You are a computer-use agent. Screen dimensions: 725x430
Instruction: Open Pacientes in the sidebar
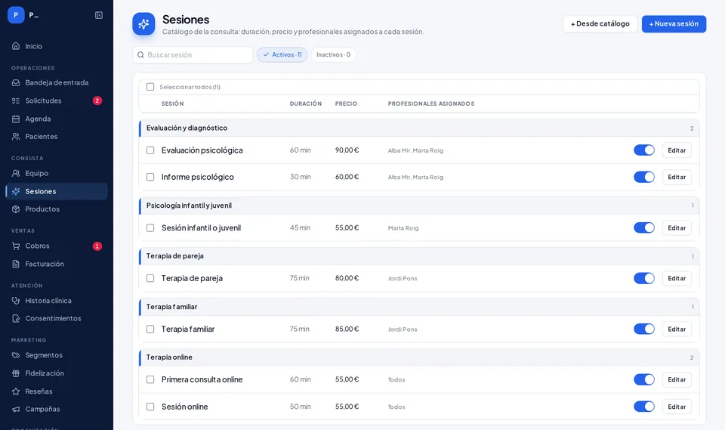(x=57, y=137)
